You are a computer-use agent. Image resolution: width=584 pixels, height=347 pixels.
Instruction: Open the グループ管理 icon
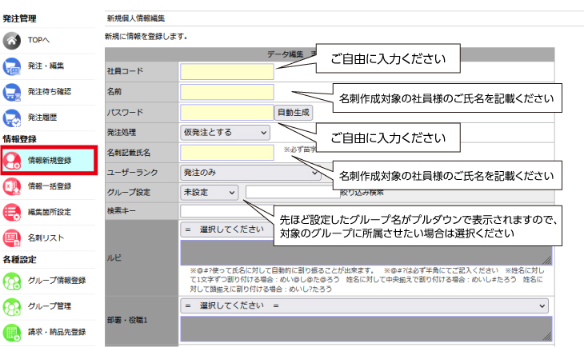click(13, 306)
